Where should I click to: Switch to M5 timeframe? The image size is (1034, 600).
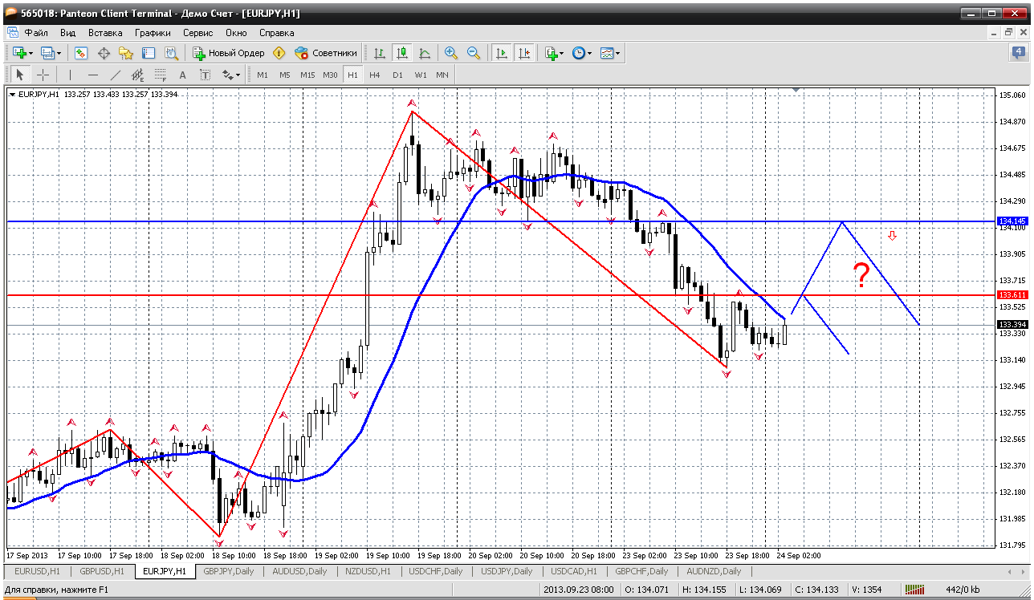285,75
